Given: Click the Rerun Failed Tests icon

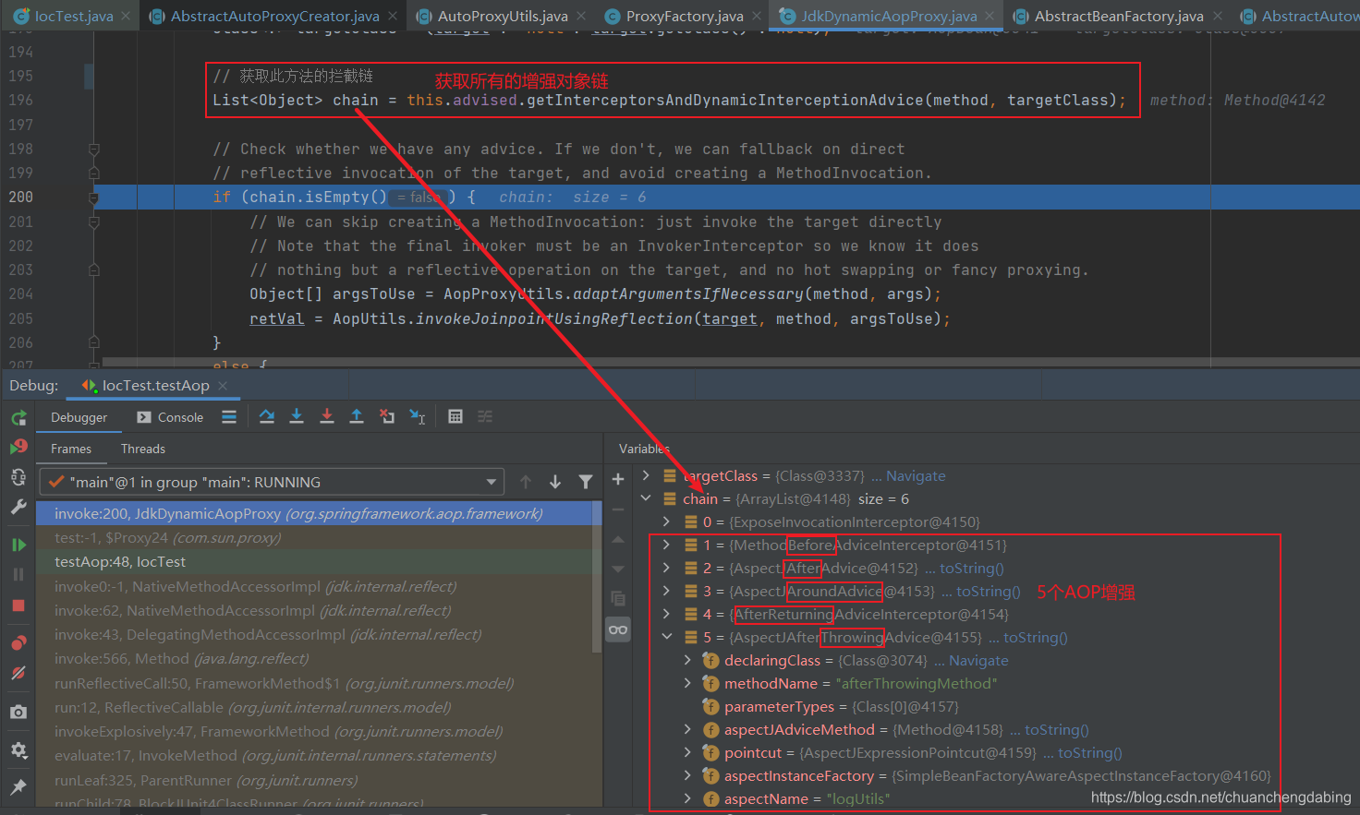Looking at the screenshot, I should coord(18,447).
